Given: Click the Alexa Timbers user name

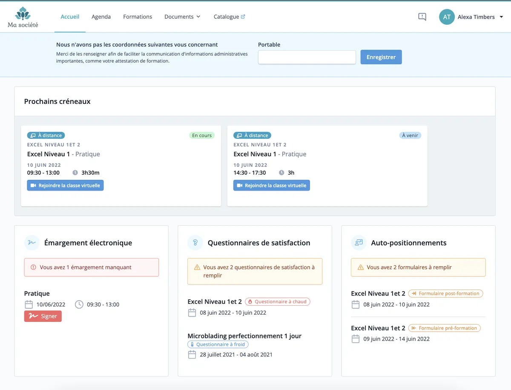Looking at the screenshot, I should [476, 17].
